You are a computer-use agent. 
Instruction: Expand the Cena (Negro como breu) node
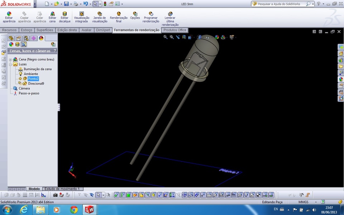[x=10, y=59]
